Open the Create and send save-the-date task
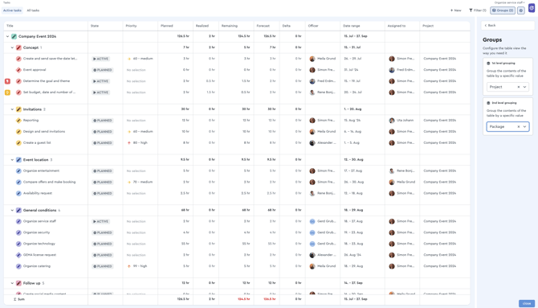538x308 pixels. click(x=50, y=59)
